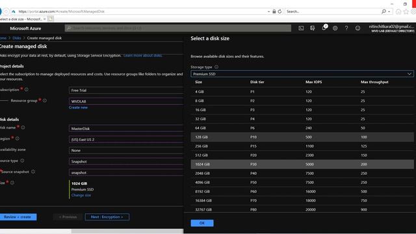Click Microsoft Azure portal logo text

25,29
